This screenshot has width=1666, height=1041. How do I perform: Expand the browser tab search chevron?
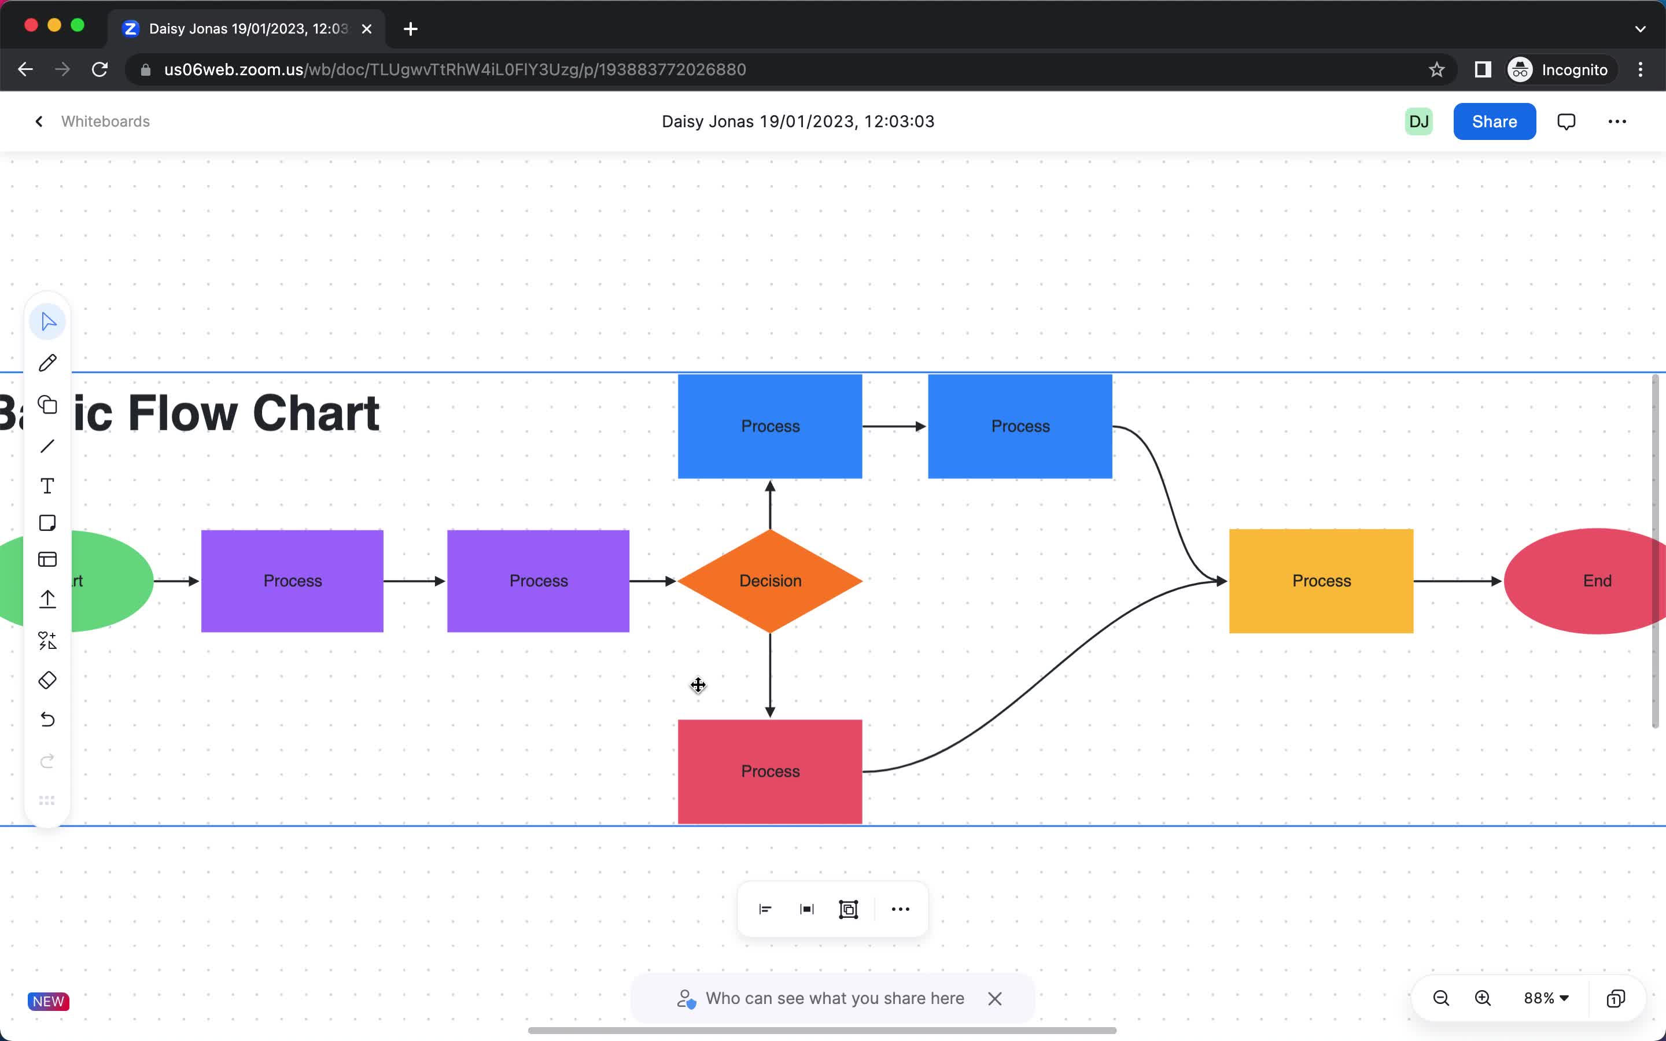coord(1641,29)
